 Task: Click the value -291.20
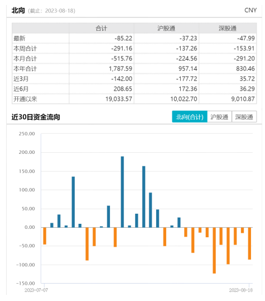[x=244, y=58]
